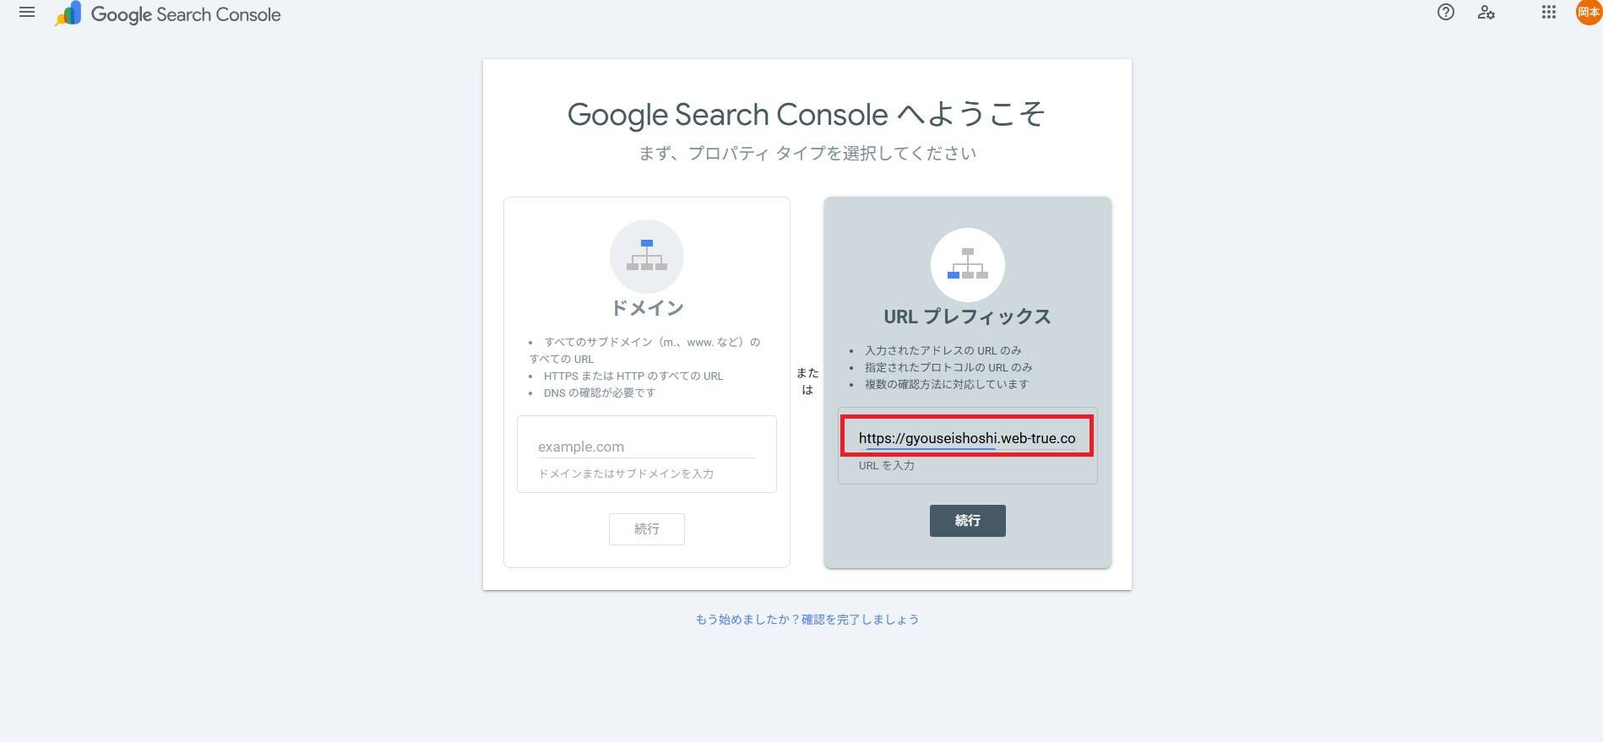Click the ドメインまたはサブドメインを入力 hint
1603x742 pixels.
(x=626, y=474)
